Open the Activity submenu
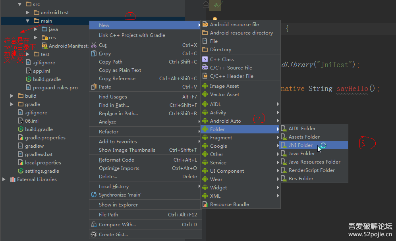Image resolution: width=396 pixels, height=241 pixels. point(240,112)
